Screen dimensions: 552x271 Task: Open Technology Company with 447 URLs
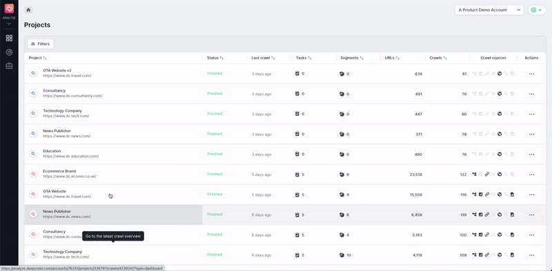click(x=62, y=110)
